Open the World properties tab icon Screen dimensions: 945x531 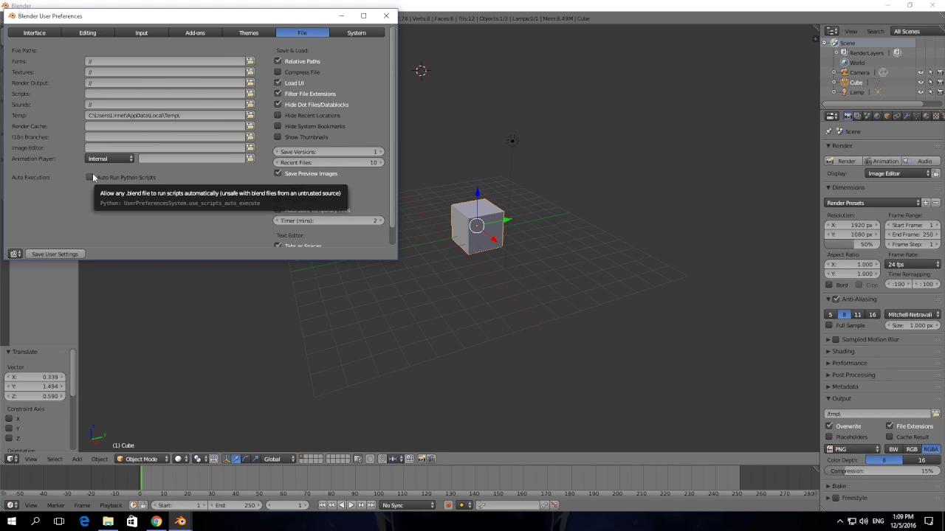877,116
